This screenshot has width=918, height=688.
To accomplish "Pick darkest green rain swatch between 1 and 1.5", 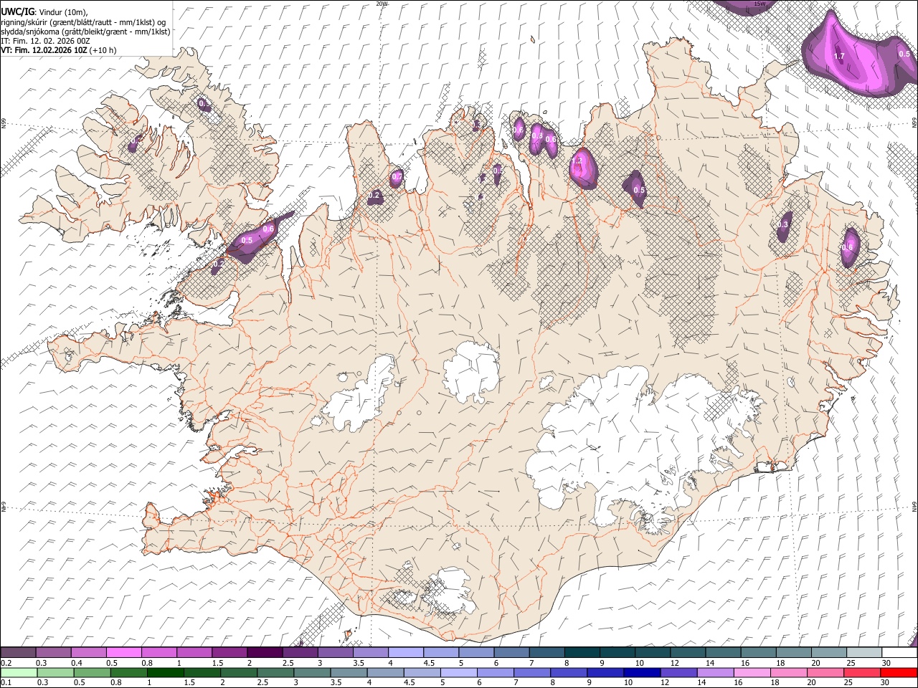I will [166, 672].
